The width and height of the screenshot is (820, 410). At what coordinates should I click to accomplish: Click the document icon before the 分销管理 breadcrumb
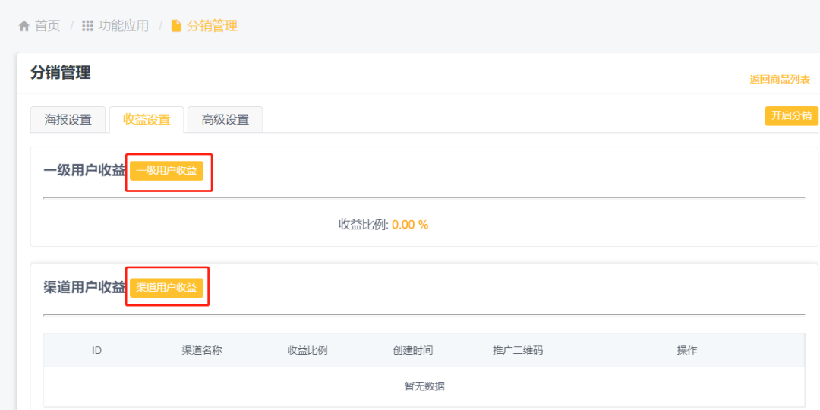point(176,26)
